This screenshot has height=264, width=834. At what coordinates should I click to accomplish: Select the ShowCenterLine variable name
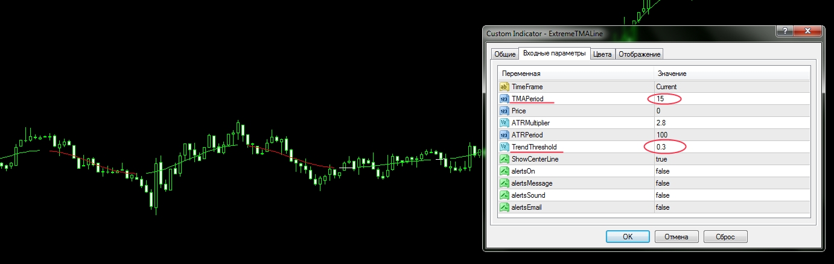click(536, 159)
